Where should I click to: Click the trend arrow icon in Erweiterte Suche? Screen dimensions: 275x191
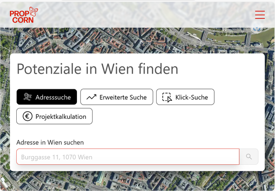click(91, 97)
